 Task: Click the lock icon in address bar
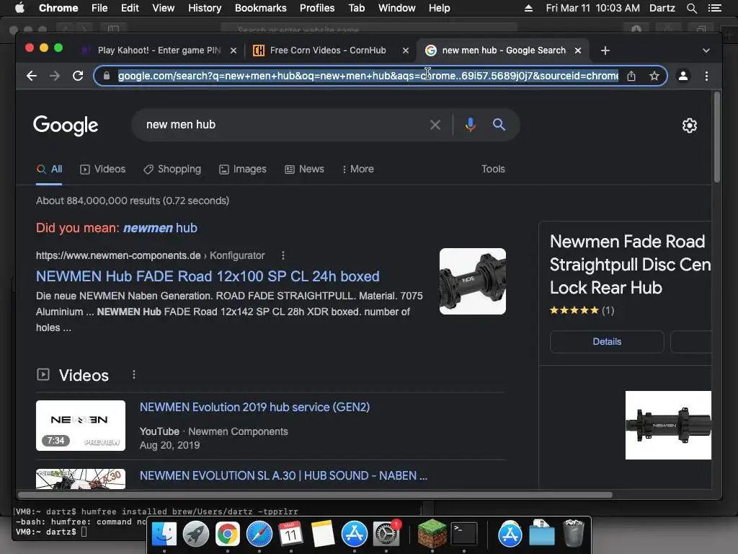click(x=107, y=76)
